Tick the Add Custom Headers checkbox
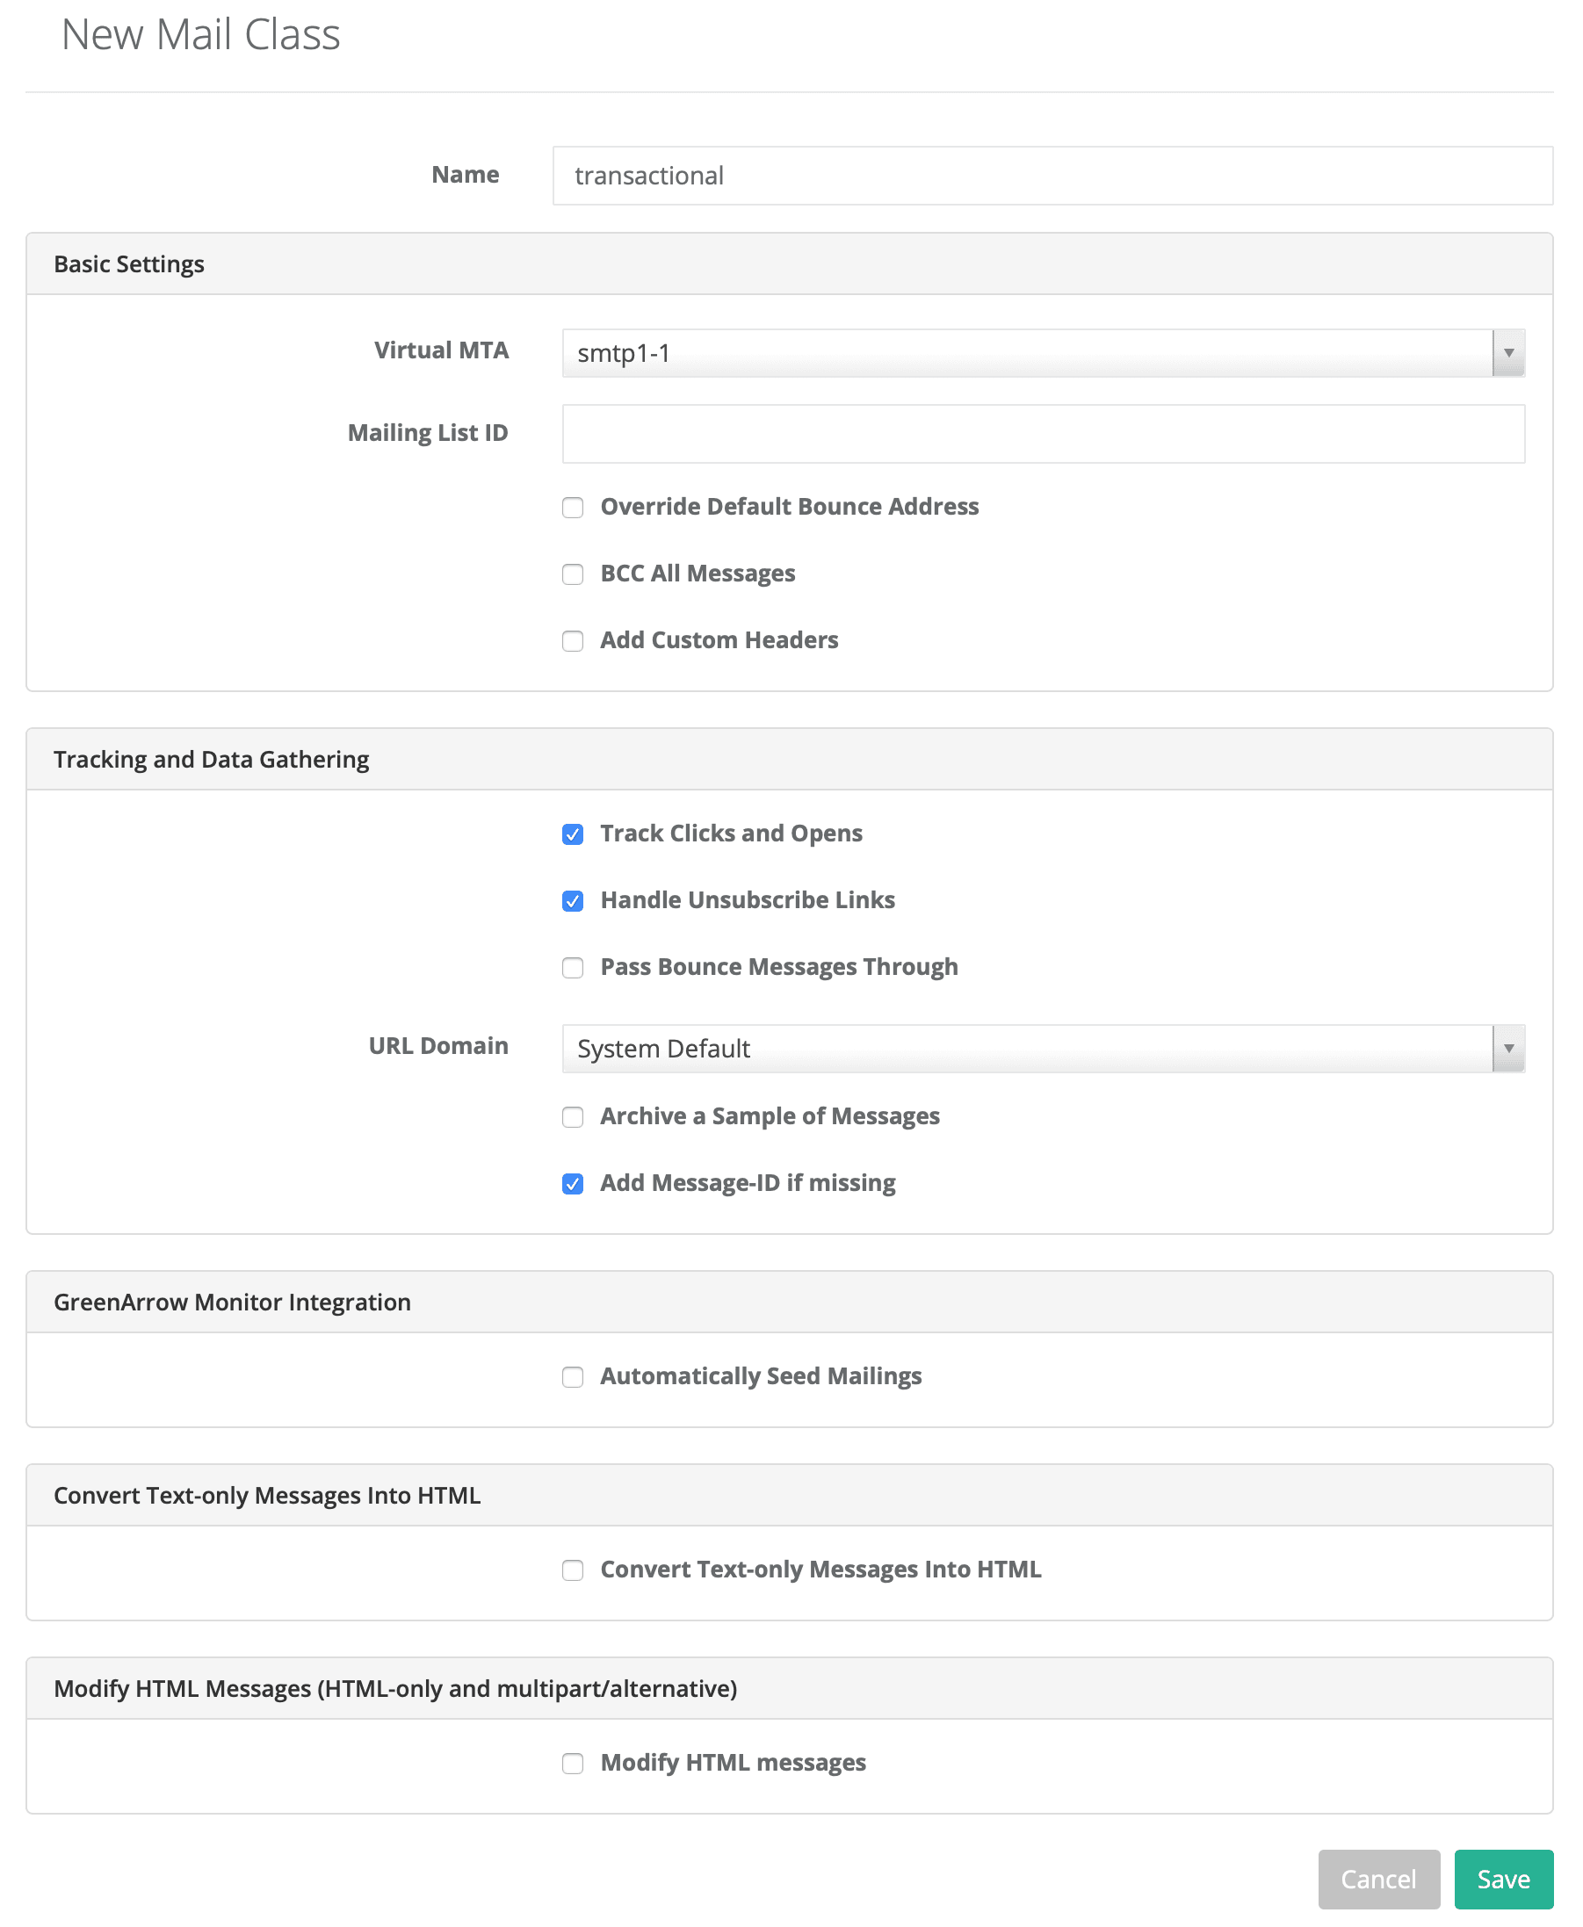 click(573, 641)
